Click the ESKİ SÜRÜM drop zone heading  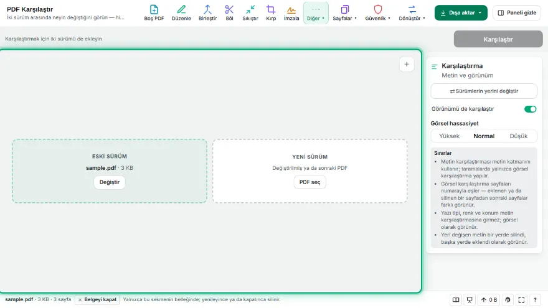click(x=110, y=156)
